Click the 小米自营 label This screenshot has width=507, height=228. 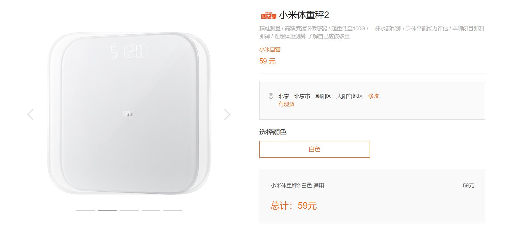(x=269, y=49)
